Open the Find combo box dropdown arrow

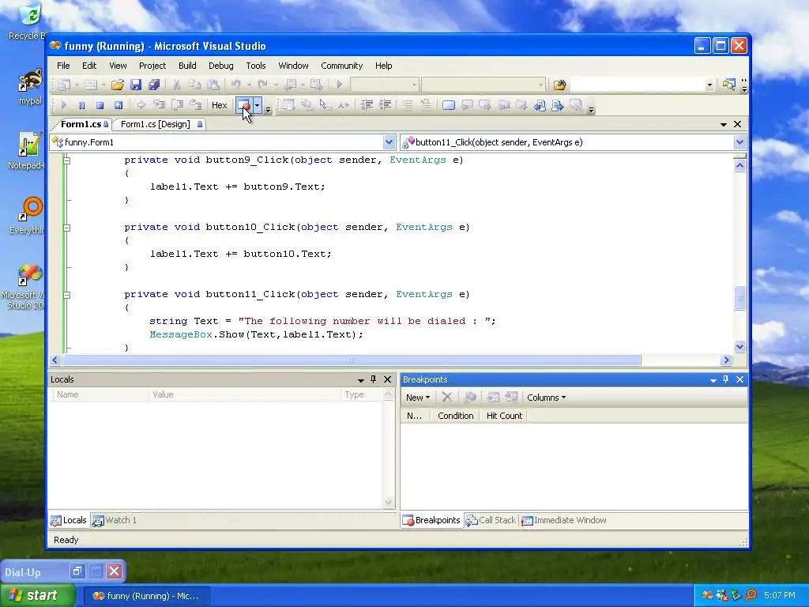coord(709,85)
